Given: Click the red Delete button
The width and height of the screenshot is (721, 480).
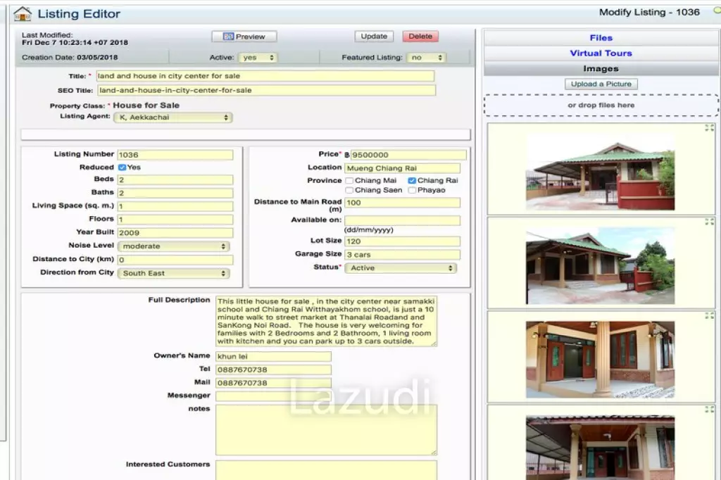Looking at the screenshot, I should click(420, 37).
